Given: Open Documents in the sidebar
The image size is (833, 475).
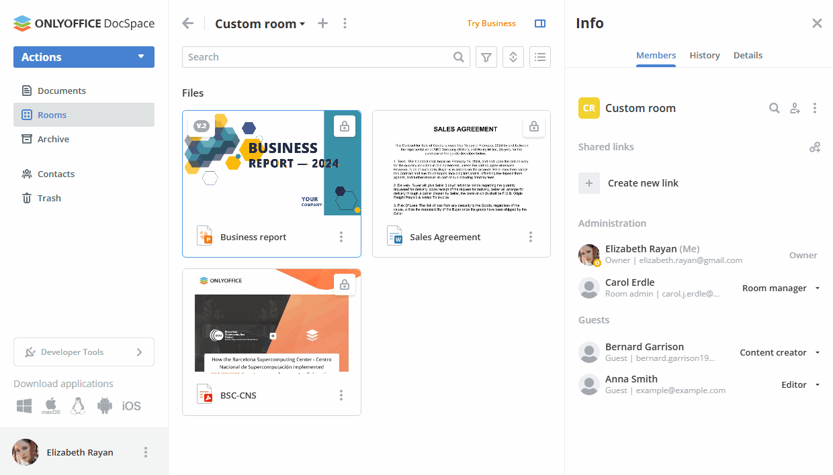Looking at the screenshot, I should (x=84, y=91).
